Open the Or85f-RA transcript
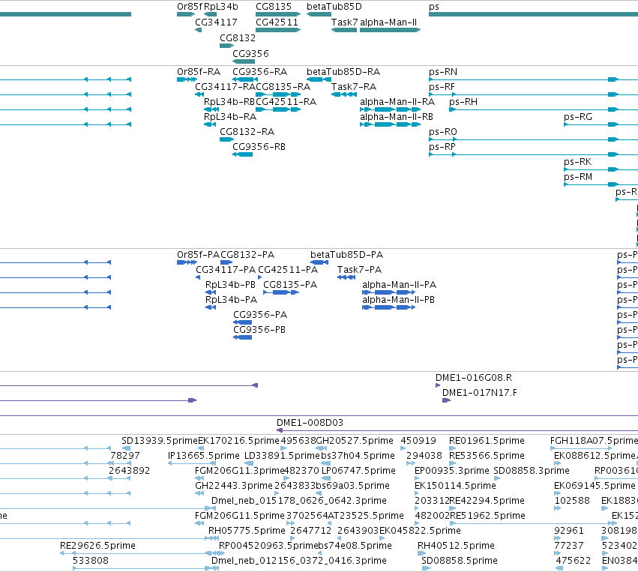638x572 pixels. [x=199, y=72]
